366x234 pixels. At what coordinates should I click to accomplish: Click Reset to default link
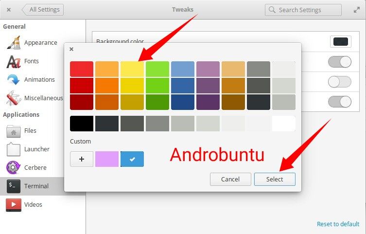tap(338, 224)
